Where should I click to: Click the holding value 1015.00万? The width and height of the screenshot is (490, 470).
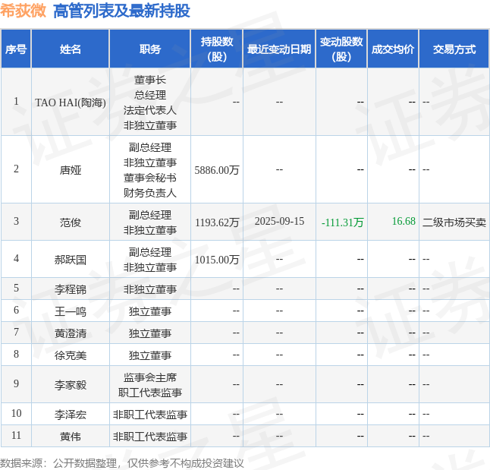(217, 260)
